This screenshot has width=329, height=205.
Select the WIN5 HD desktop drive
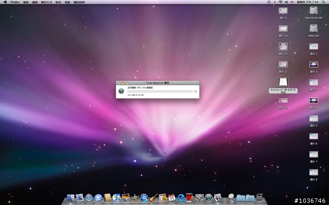pos(314,28)
